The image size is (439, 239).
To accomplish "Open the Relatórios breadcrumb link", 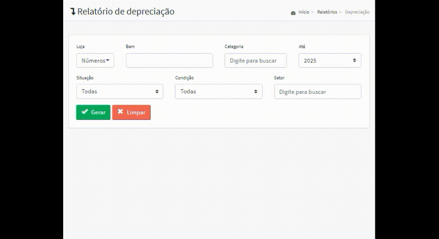I will [x=327, y=12].
